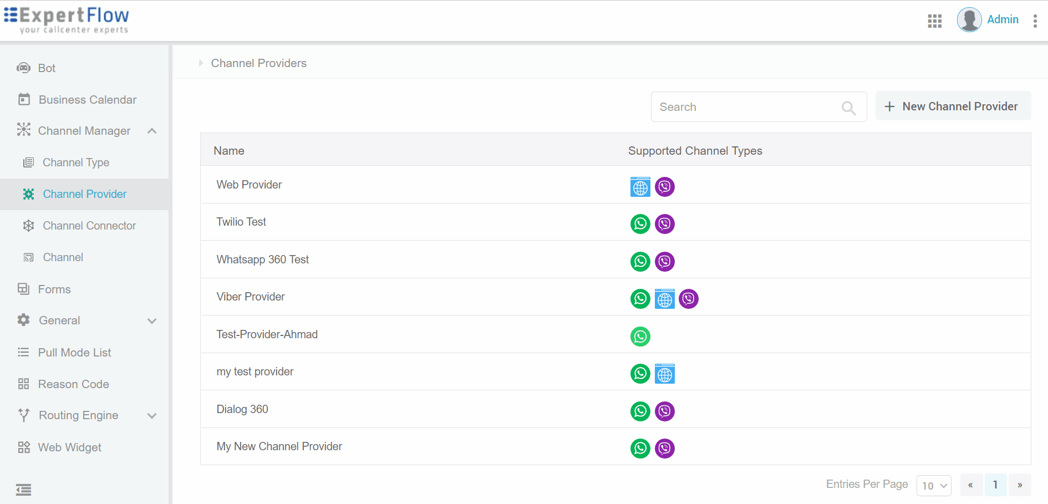Viewport: 1048px width, 504px height.
Task: Collapse sidebar using bottom menu icon
Action: pos(23,490)
